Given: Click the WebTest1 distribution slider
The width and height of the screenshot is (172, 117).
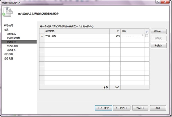Looking at the screenshot, I should coord(133,36).
